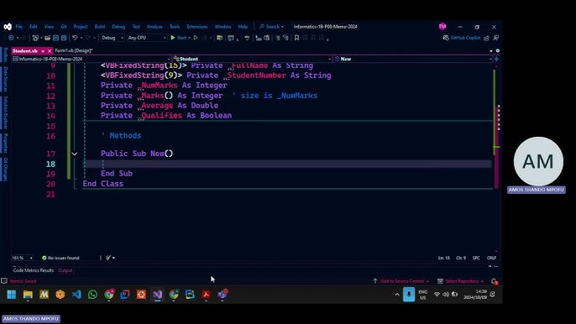This screenshot has width=576, height=324.
Task: Open the Any CPU platform dropdown
Action: (147, 38)
